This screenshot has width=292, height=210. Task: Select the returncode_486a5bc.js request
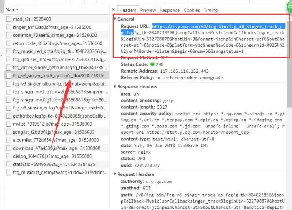57,43
